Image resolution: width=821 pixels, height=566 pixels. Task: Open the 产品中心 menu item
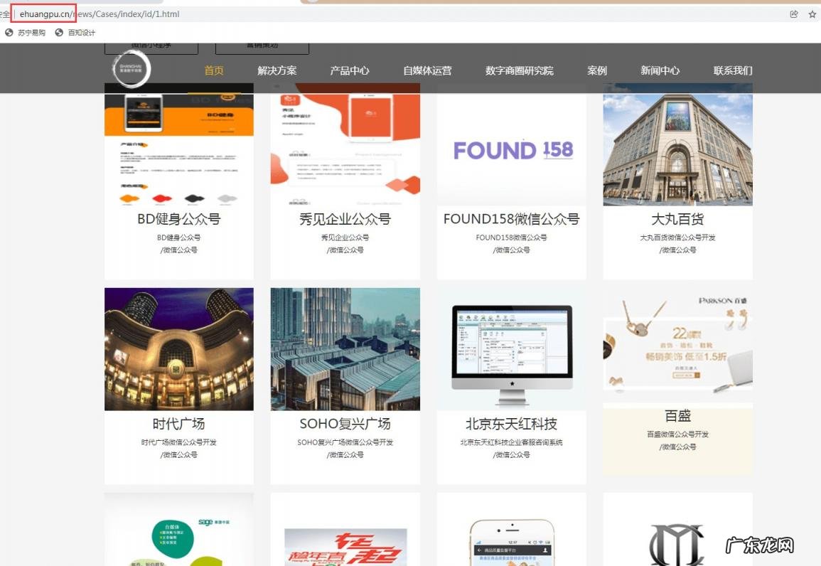[x=350, y=70]
